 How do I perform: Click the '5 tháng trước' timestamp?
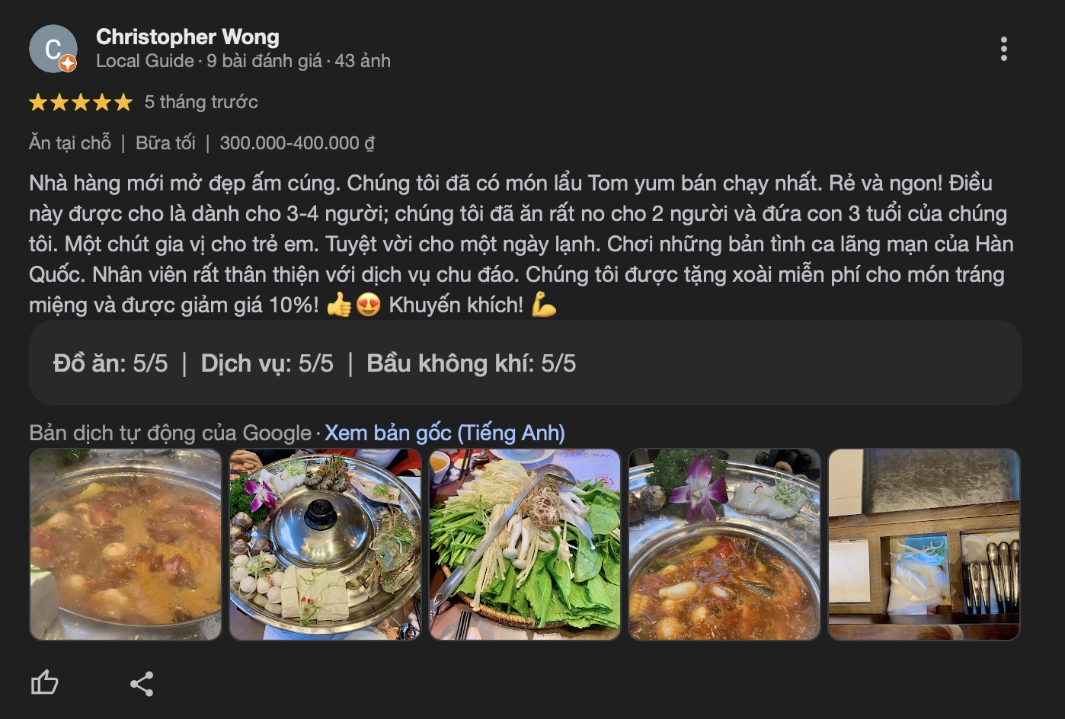click(x=201, y=102)
